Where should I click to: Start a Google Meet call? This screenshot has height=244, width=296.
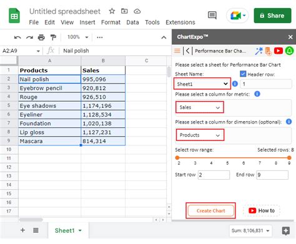point(238,16)
